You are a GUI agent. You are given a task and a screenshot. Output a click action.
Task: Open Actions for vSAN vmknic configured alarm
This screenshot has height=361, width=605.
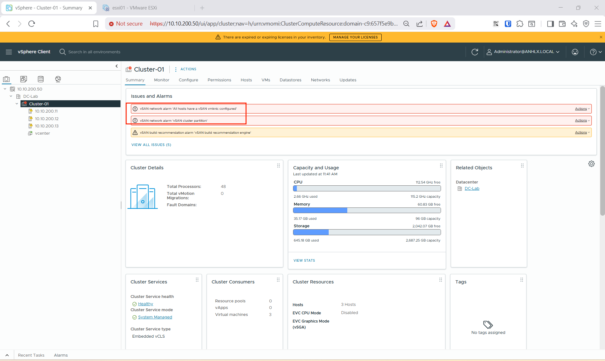[582, 109]
